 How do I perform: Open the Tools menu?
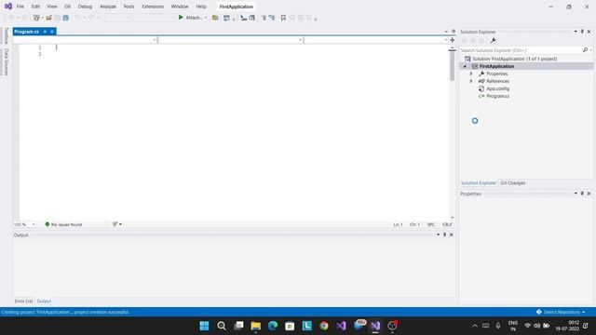click(129, 7)
